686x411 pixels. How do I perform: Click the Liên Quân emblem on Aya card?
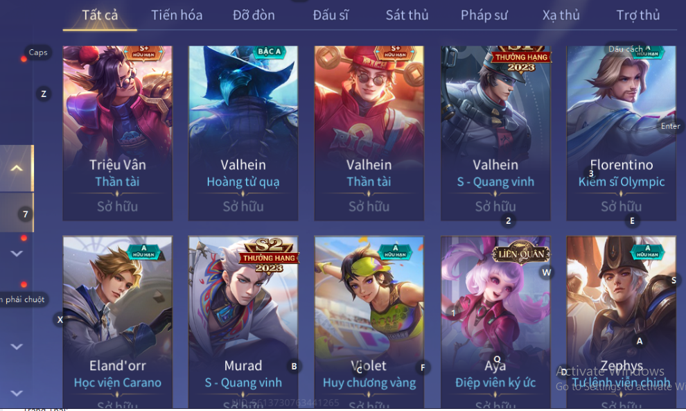(521, 253)
